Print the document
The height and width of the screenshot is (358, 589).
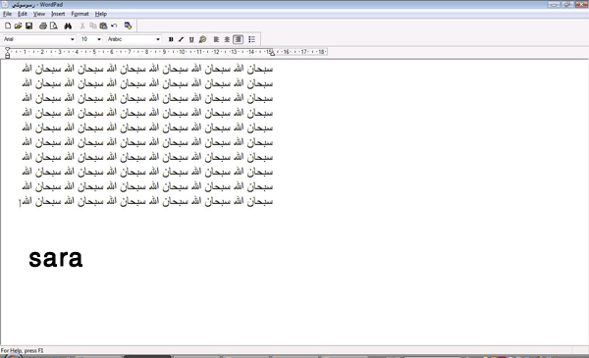[43, 26]
